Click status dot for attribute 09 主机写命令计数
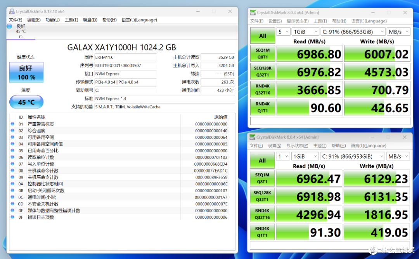The image size is (419, 259). [x=12, y=177]
